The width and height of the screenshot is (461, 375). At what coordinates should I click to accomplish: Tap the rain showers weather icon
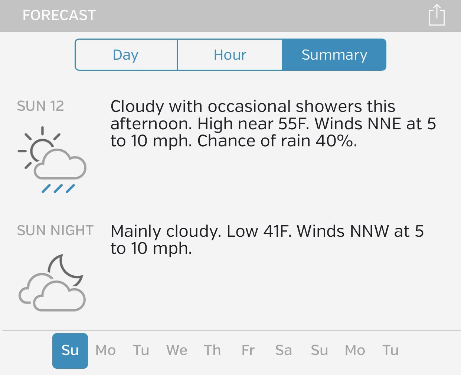[x=52, y=160]
